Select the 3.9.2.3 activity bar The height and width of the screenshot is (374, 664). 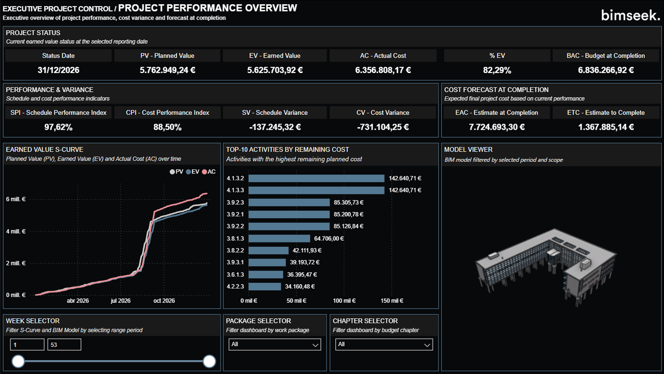click(x=289, y=202)
